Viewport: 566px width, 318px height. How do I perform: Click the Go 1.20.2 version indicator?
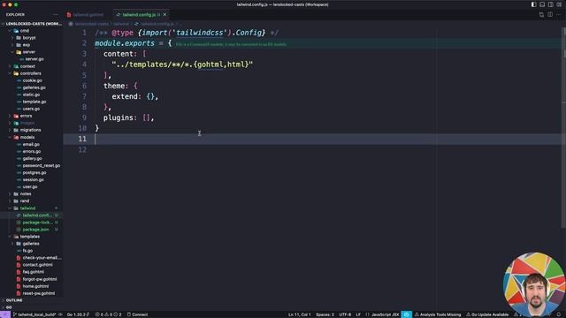pos(77,314)
